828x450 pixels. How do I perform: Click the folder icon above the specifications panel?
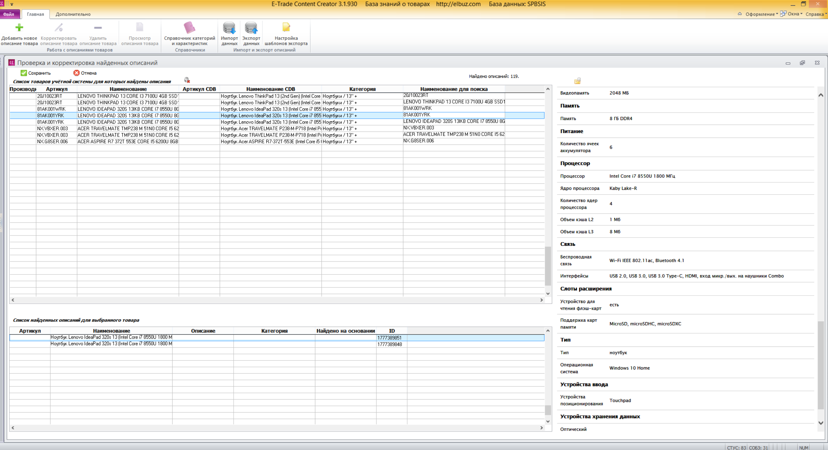[x=578, y=81]
